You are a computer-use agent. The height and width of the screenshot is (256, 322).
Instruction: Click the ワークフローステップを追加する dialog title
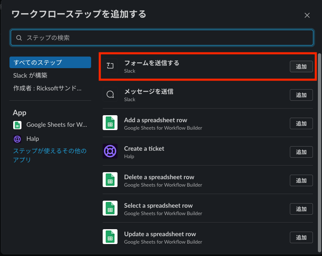[79, 14]
